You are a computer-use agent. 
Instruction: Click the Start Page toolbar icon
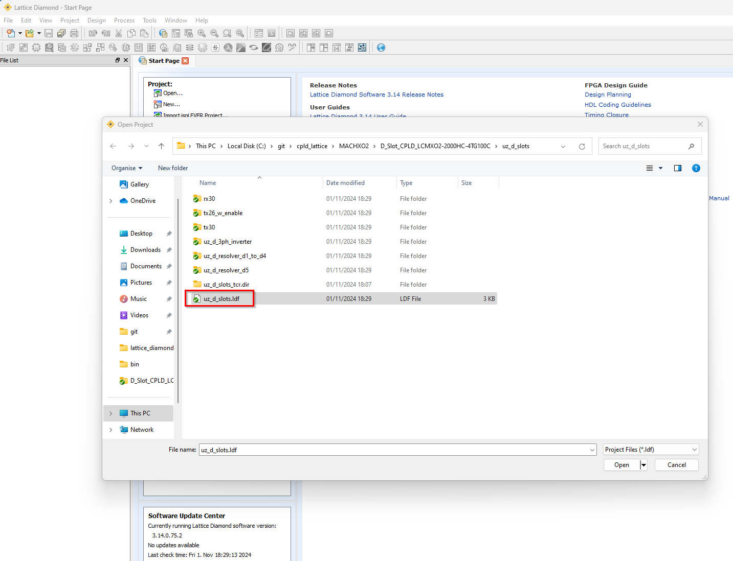pyautogui.click(x=163, y=33)
